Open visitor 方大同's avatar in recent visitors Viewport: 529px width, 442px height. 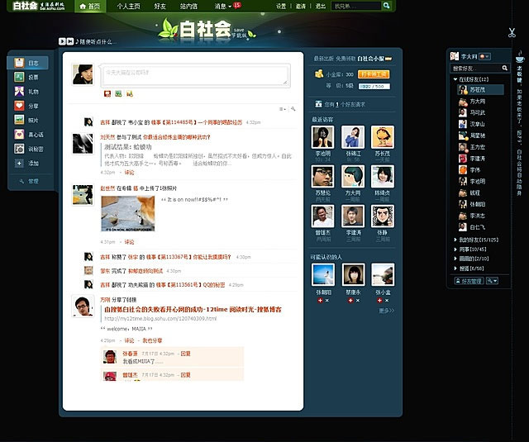pyautogui.click(x=353, y=176)
